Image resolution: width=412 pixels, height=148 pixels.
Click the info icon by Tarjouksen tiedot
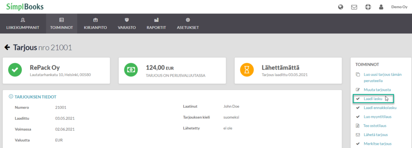pyautogui.click(x=11, y=97)
